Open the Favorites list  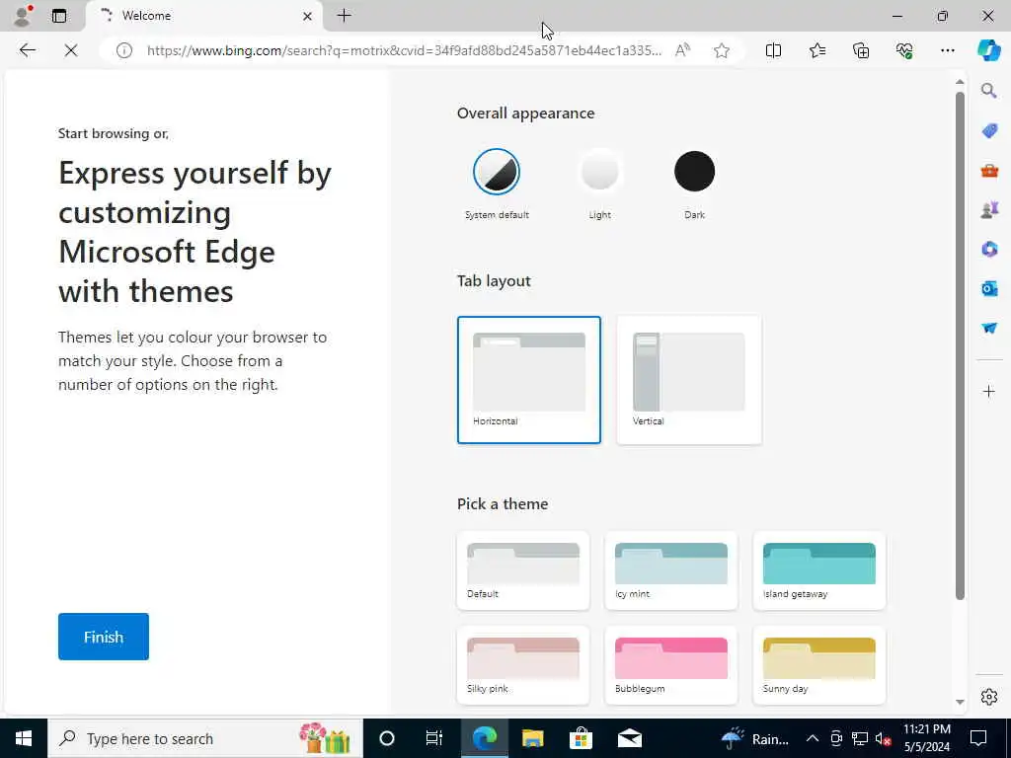click(817, 50)
